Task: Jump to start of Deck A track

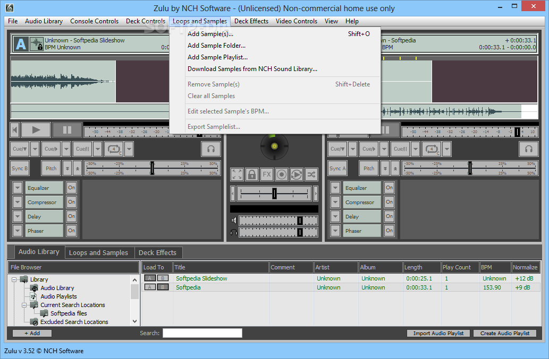Action: pyautogui.click(x=15, y=130)
